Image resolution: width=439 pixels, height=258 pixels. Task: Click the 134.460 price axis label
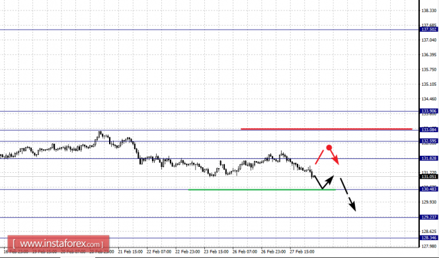[429, 99]
